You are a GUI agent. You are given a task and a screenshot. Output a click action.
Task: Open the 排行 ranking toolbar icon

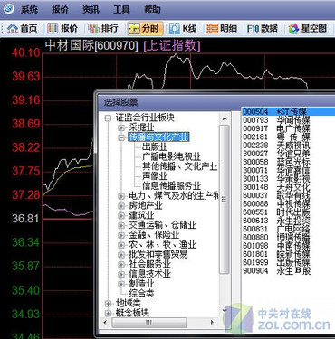point(103,29)
